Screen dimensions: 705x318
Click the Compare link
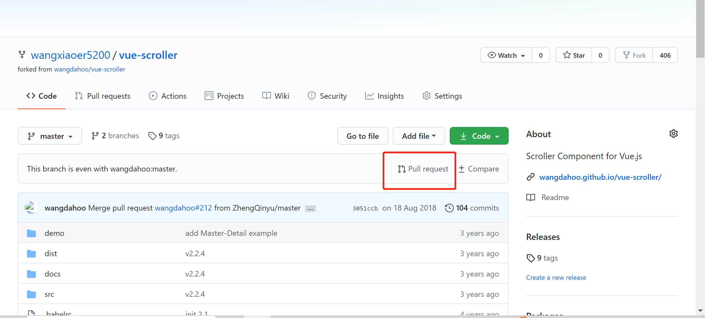(479, 169)
